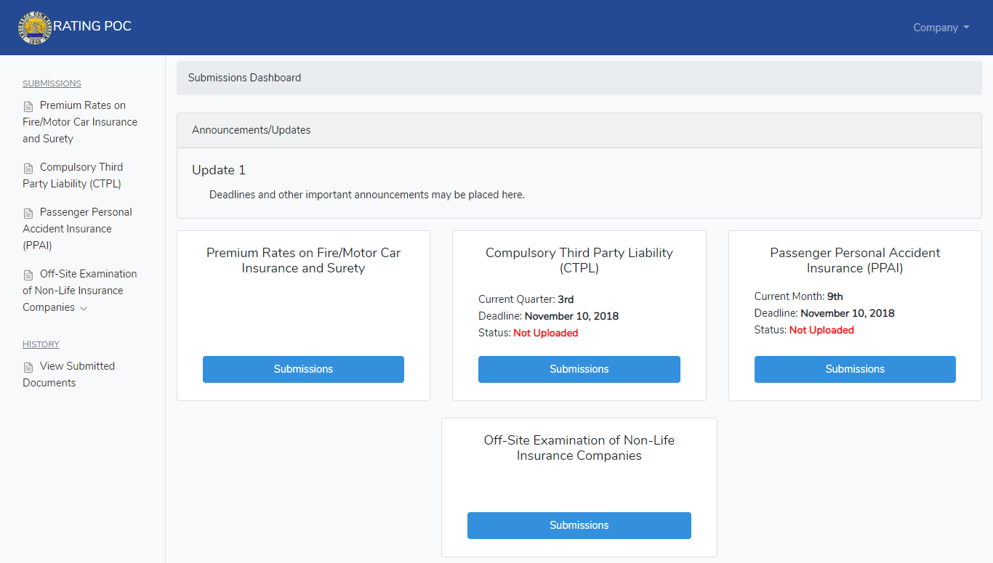Expand Off-Site Examination sidebar chevron
This screenshot has width=993, height=563.
[x=84, y=308]
